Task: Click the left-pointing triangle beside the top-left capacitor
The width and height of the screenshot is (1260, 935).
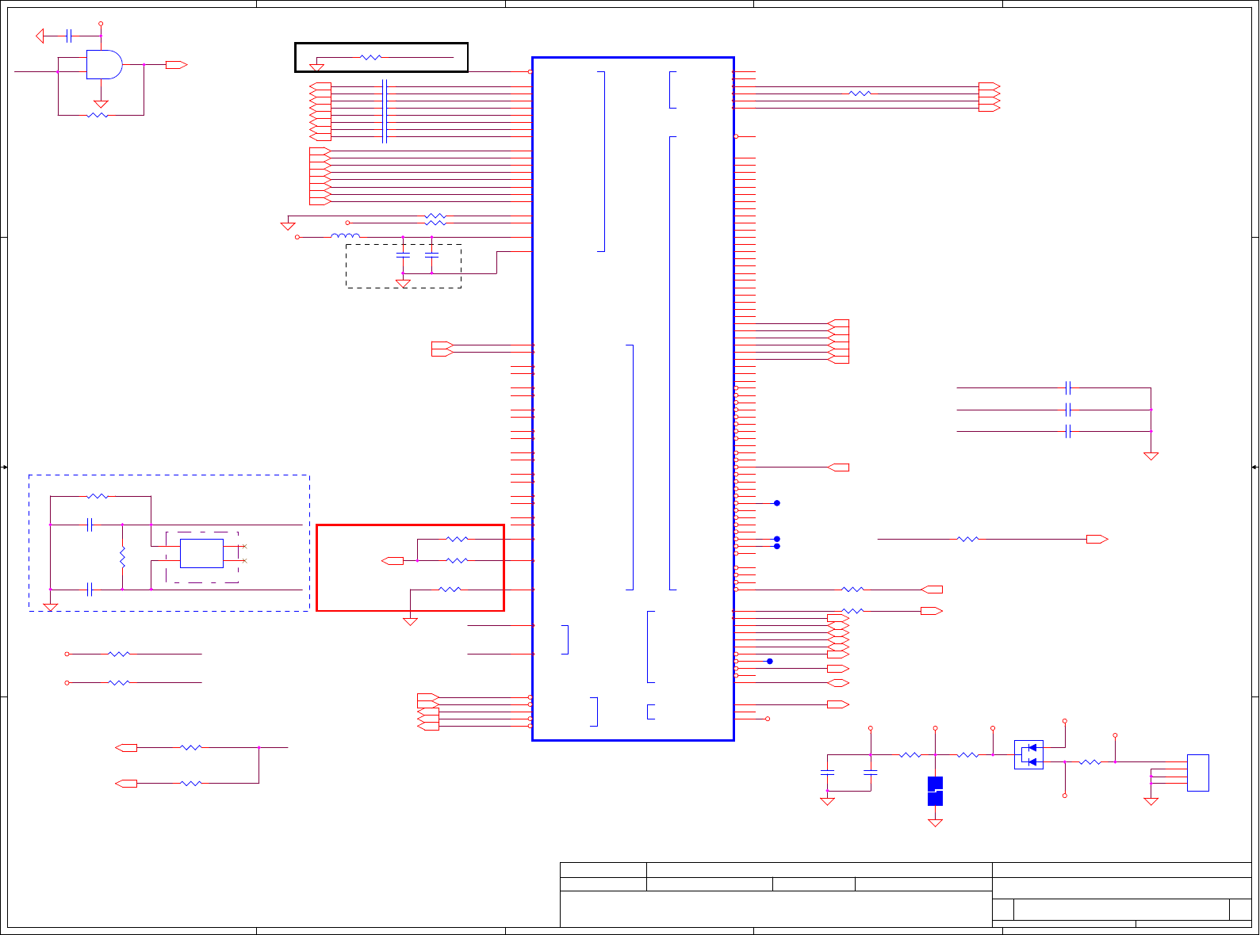Action: point(40,36)
